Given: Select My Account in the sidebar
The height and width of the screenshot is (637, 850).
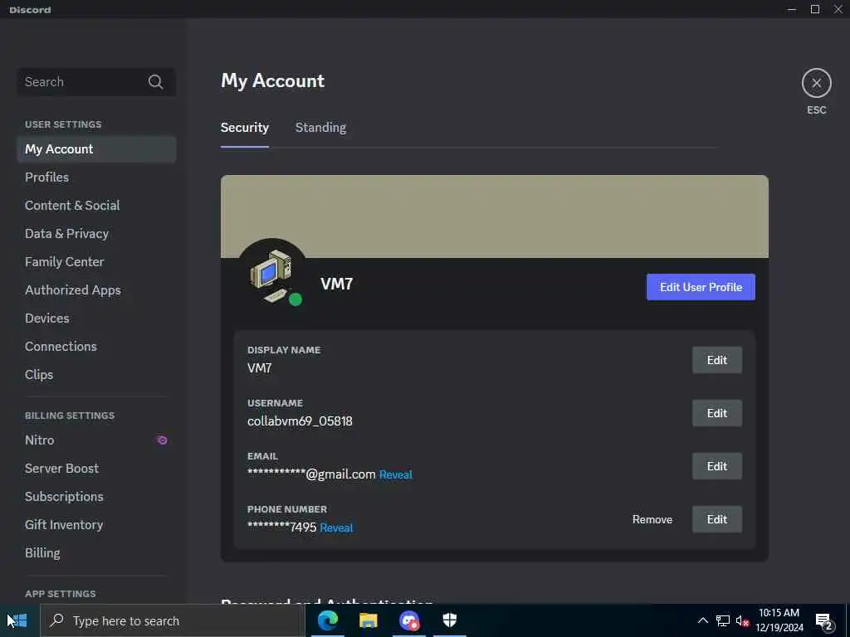Looking at the screenshot, I should 96,149.
